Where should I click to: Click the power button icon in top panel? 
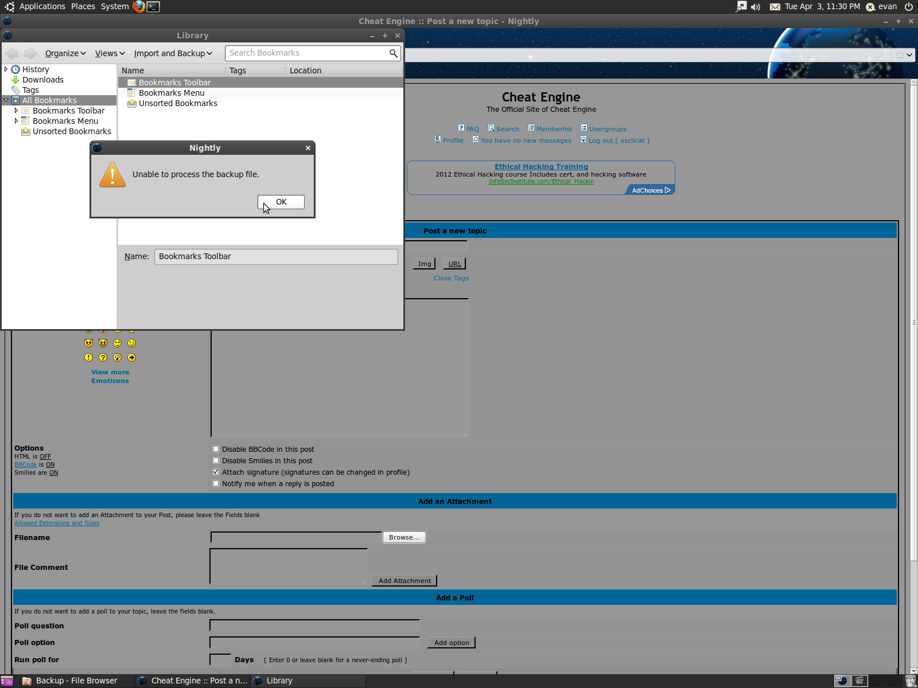(909, 7)
